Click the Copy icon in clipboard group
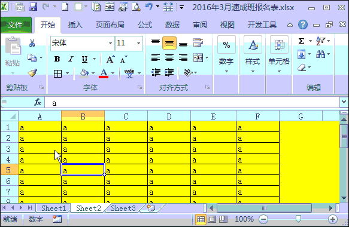Viewport: 349px width, 227px height. pyautogui.click(x=32, y=58)
